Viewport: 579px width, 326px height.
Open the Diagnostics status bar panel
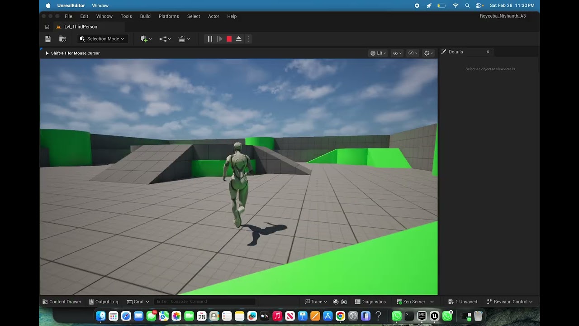370,302
